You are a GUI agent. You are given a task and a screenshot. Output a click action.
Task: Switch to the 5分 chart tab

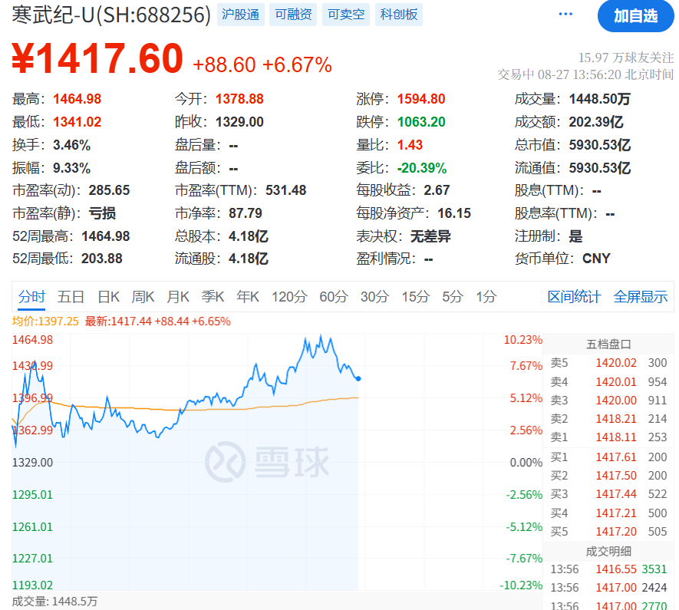[453, 297]
